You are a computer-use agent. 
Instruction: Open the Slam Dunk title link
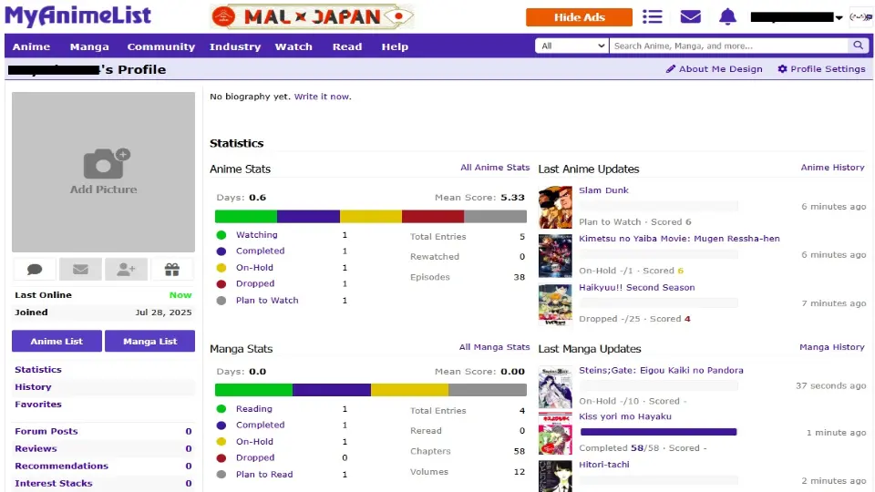(603, 190)
